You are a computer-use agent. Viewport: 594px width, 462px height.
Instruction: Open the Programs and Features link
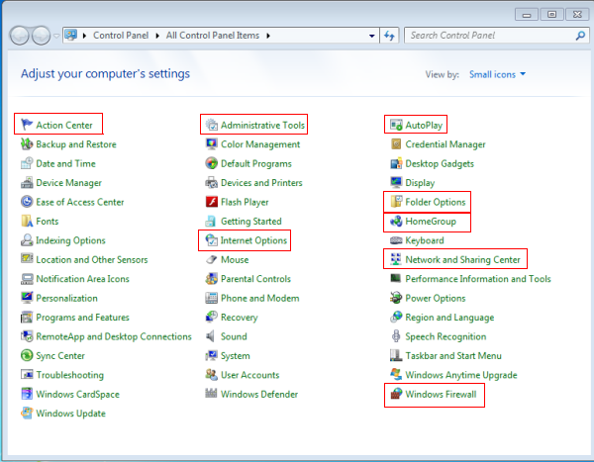click(x=82, y=317)
